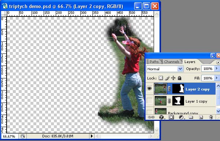This screenshot has height=141, width=220.
Task: Hide the Layer 2 copy eye icon
Action: pyautogui.click(x=150, y=89)
